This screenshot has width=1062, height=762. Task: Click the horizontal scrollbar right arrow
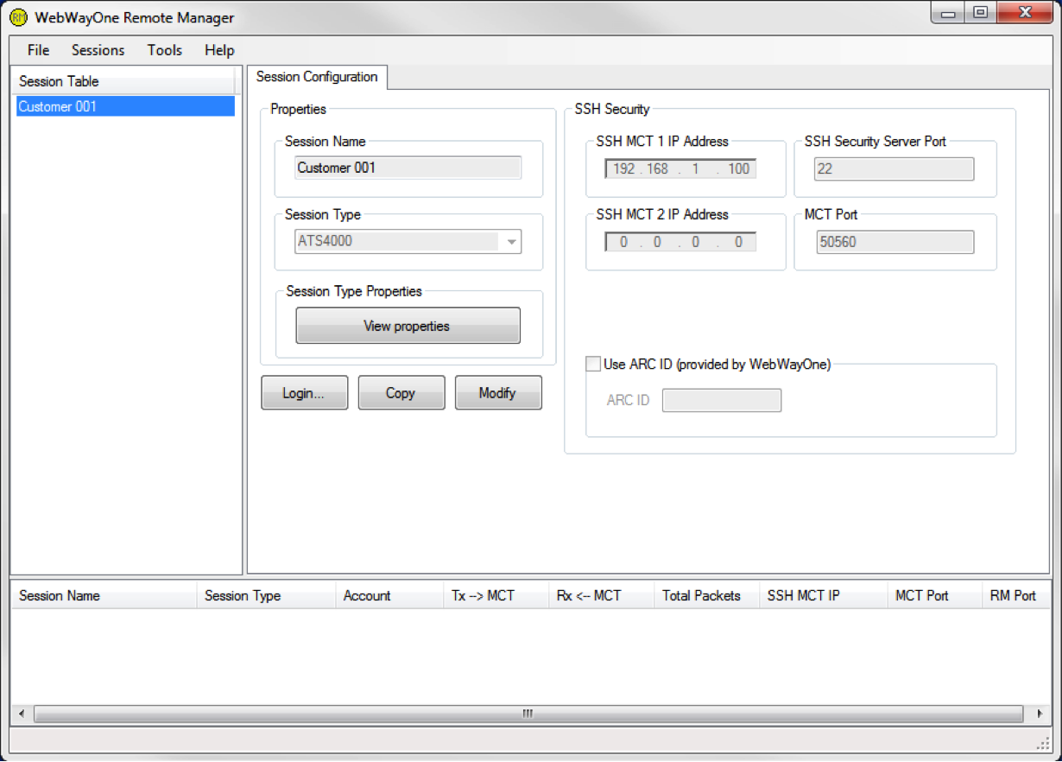click(x=1040, y=714)
